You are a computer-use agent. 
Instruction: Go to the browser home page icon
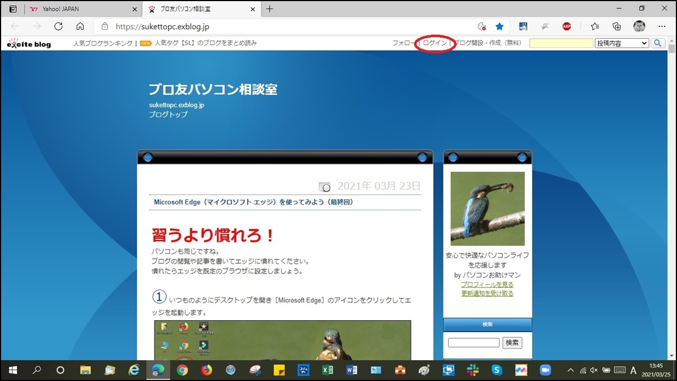(x=80, y=26)
